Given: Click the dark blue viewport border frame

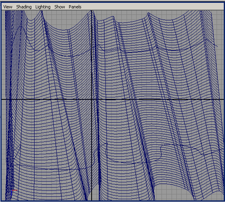Looking at the screenshot, I should pyautogui.click(x=1, y=100).
